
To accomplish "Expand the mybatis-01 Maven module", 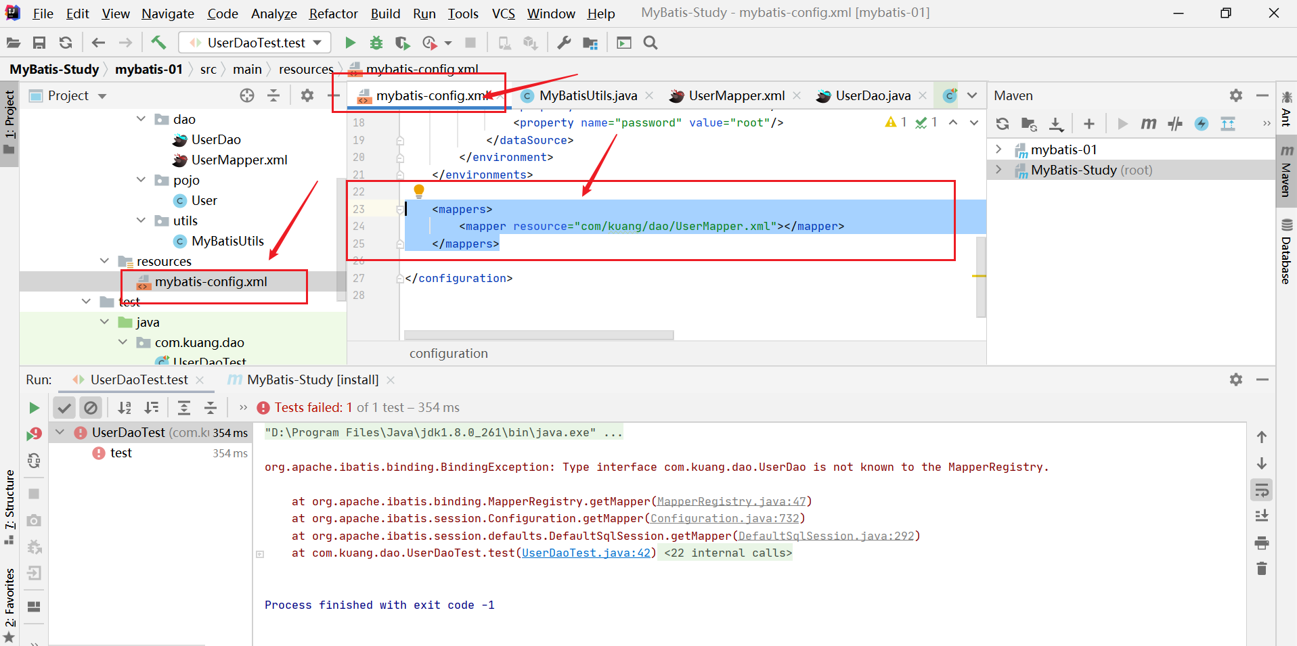I will click(x=999, y=149).
